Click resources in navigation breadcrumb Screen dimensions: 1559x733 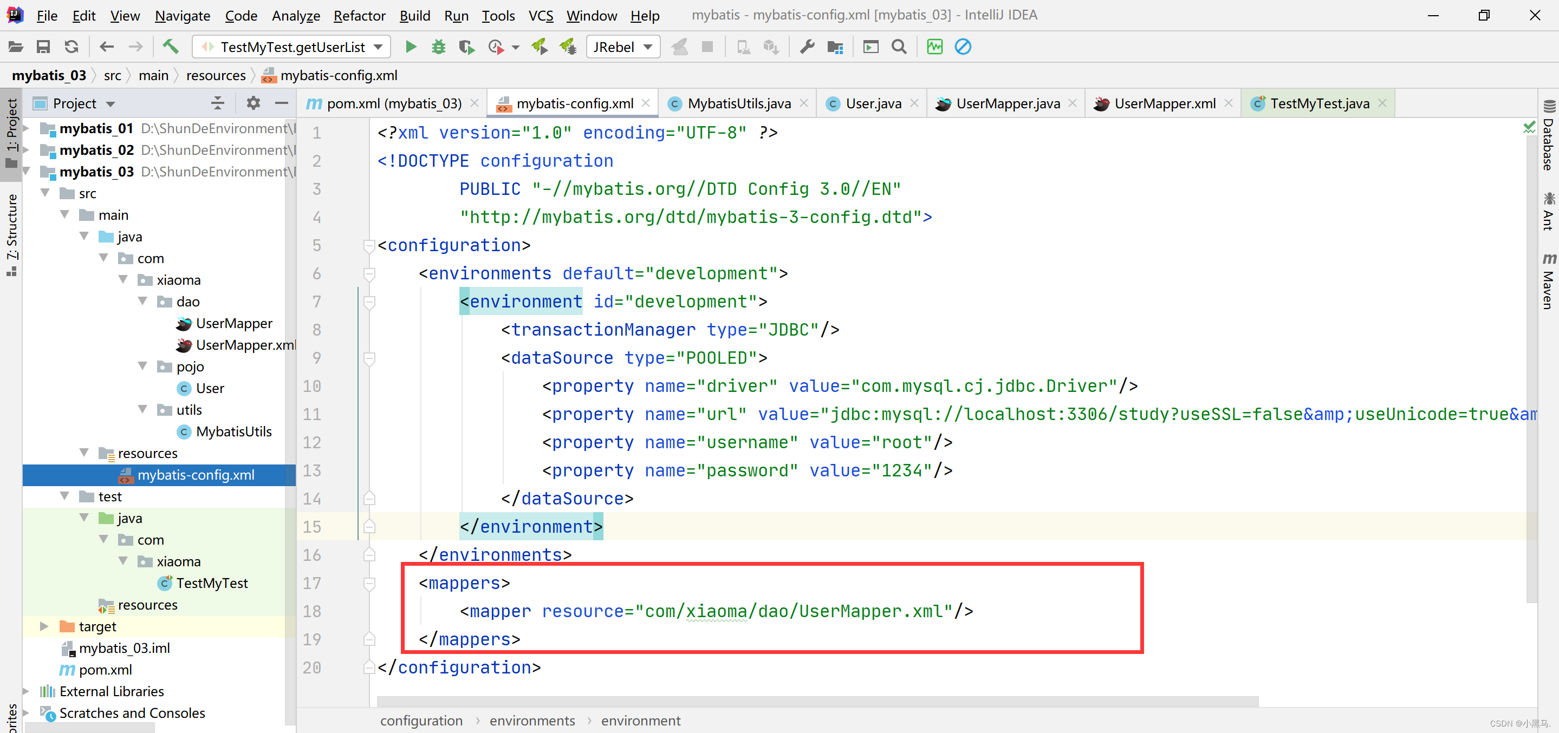216,75
